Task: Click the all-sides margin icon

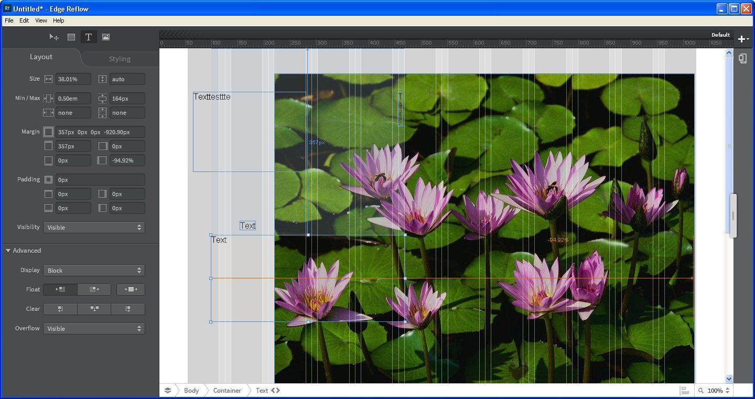Action: pos(49,132)
